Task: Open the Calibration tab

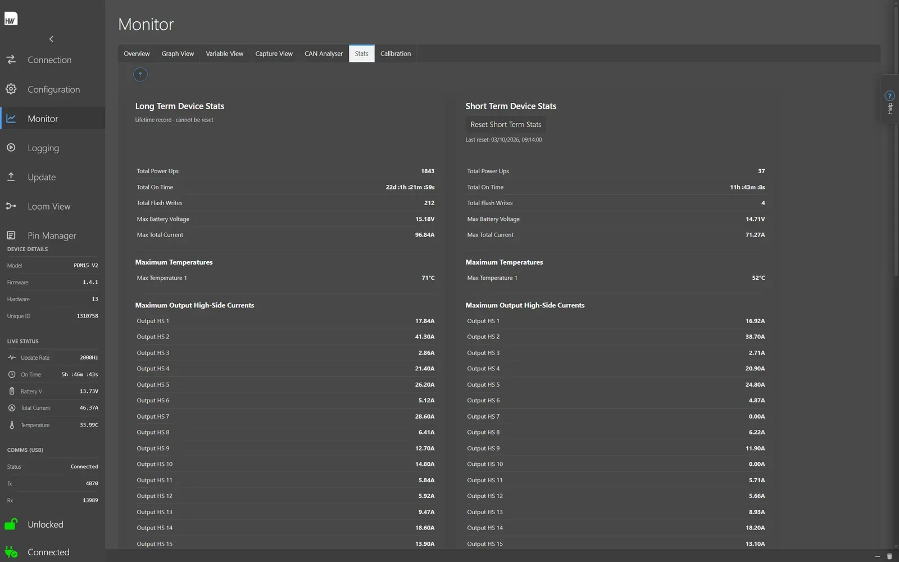Action: pos(396,53)
